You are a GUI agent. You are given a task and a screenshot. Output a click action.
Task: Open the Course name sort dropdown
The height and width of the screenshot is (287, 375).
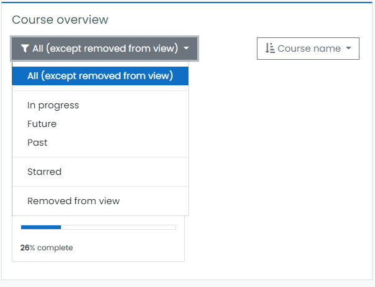pos(308,49)
